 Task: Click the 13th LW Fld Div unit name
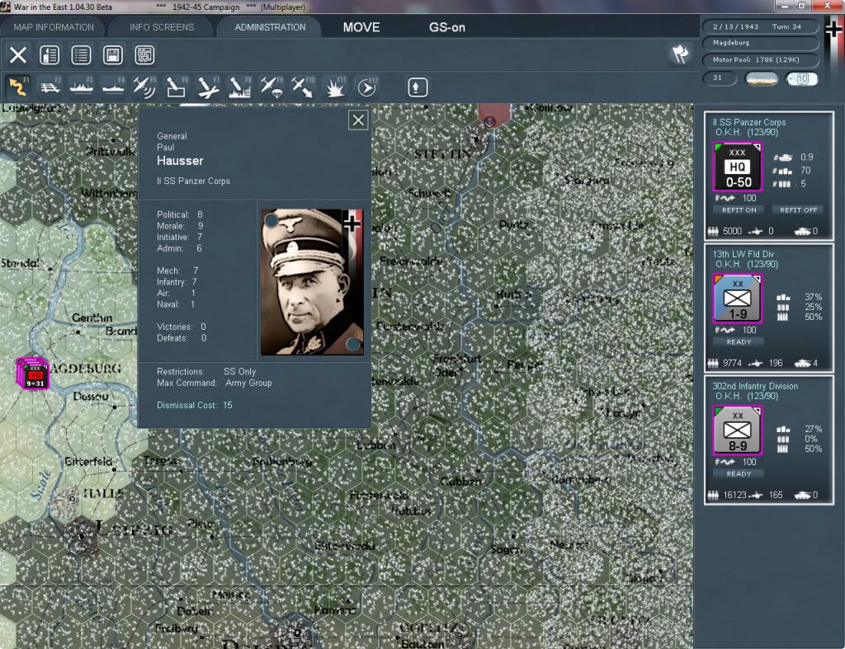pos(744,254)
